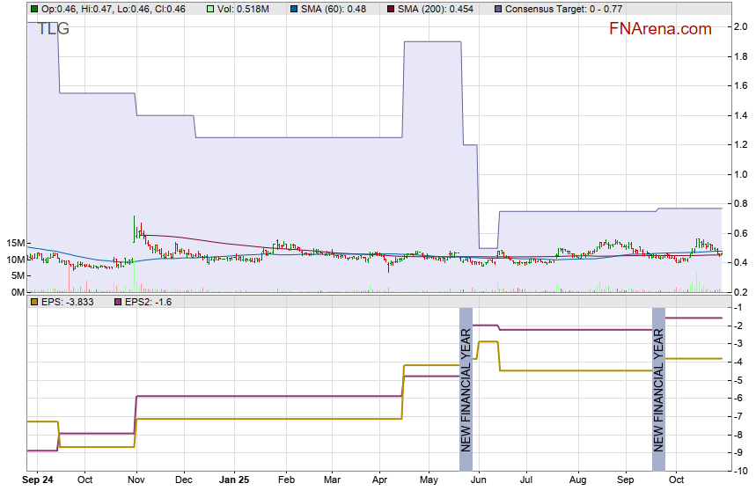
Task: Open the FNArena.com link
Action: coord(660,29)
